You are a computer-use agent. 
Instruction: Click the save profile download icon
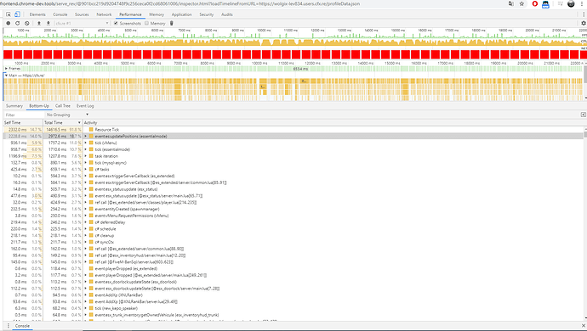(x=48, y=23)
